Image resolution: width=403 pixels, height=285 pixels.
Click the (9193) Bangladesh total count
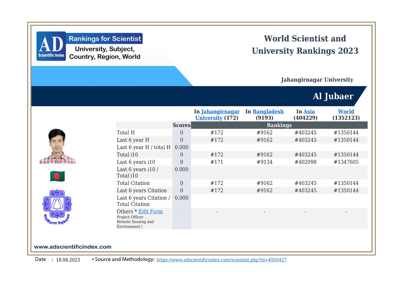pos(264,118)
